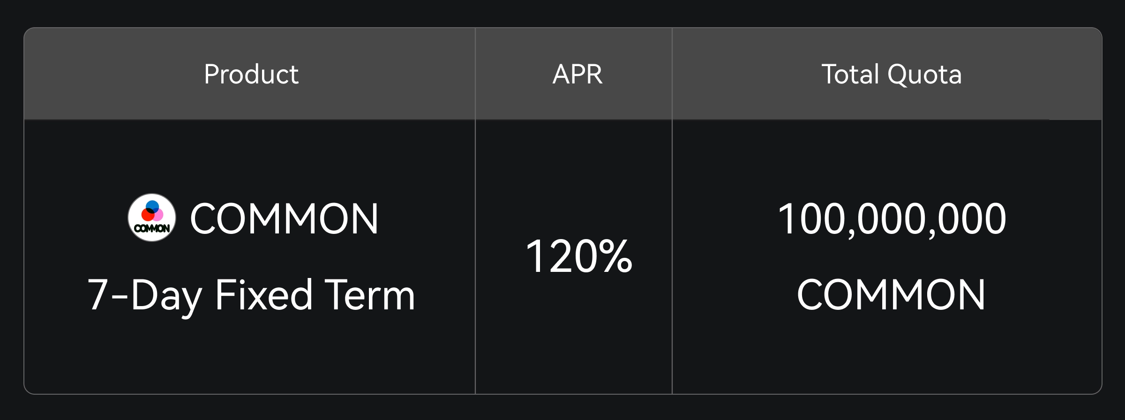The height and width of the screenshot is (420, 1125).
Task: Select the 100,000,000 quota figure
Action: pyautogui.click(x=892, y=218)
